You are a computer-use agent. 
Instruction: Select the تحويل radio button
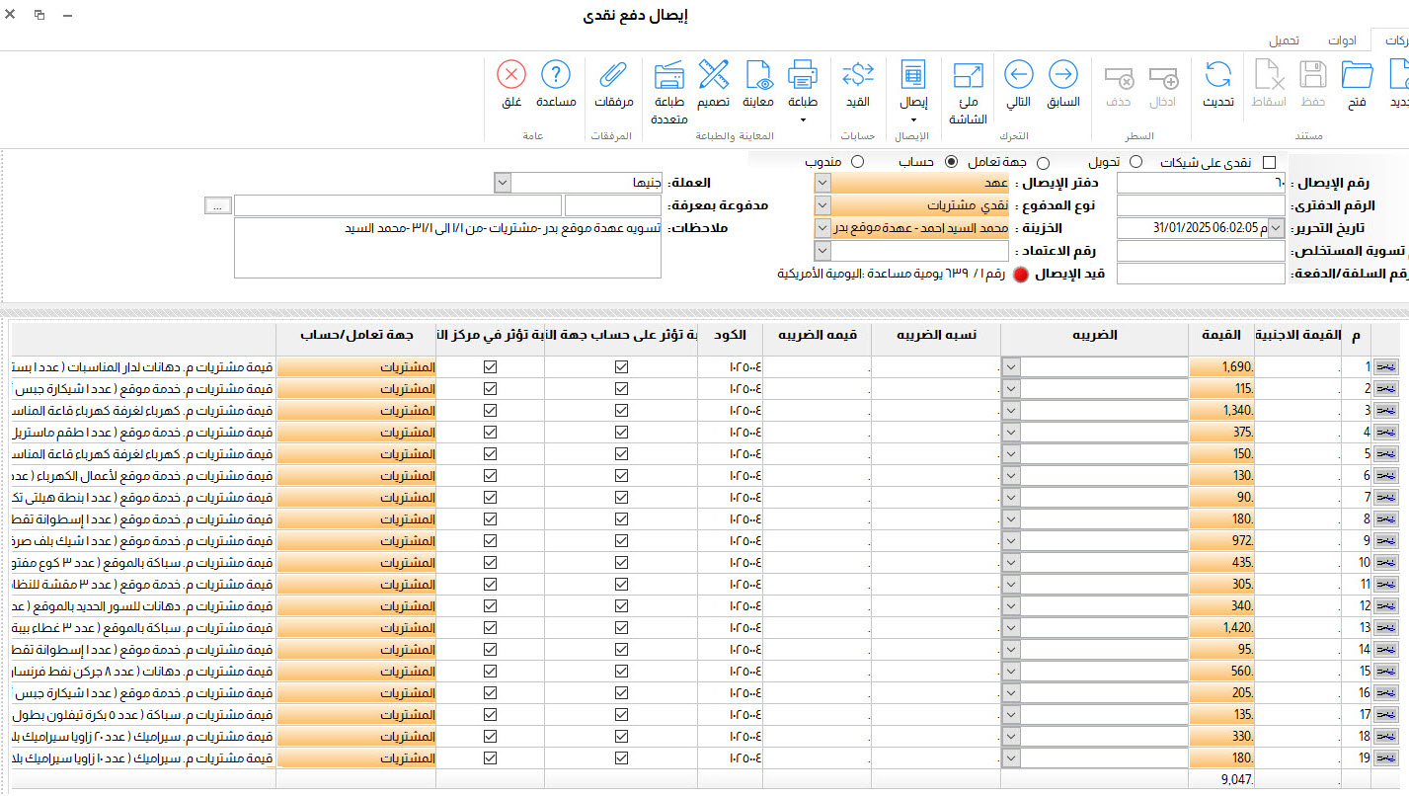(x=1136, y=162)
